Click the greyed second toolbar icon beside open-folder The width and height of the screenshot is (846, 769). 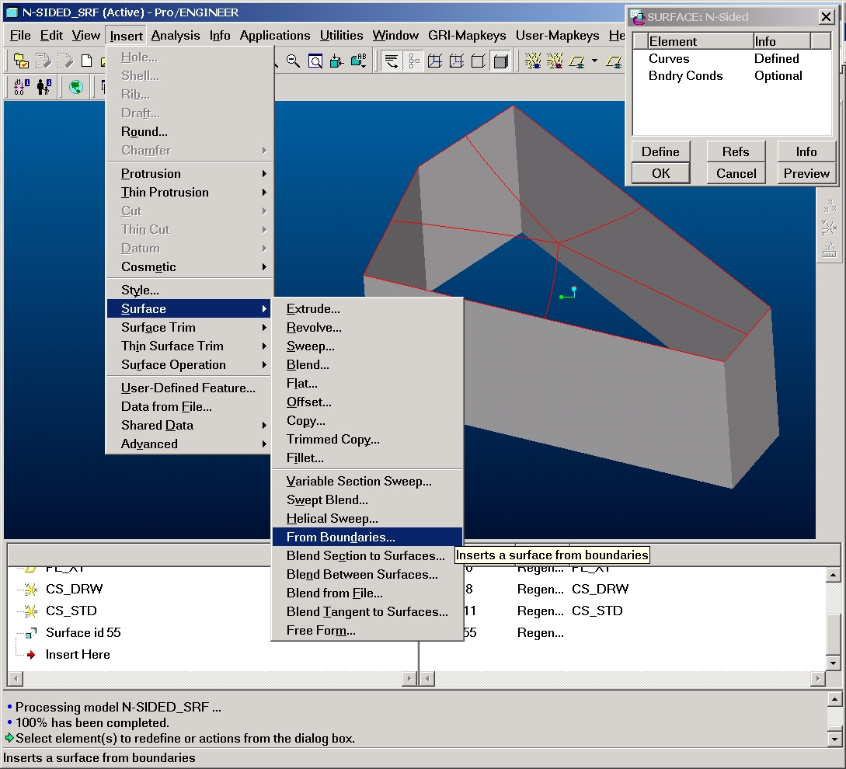(x=43, y=61)
